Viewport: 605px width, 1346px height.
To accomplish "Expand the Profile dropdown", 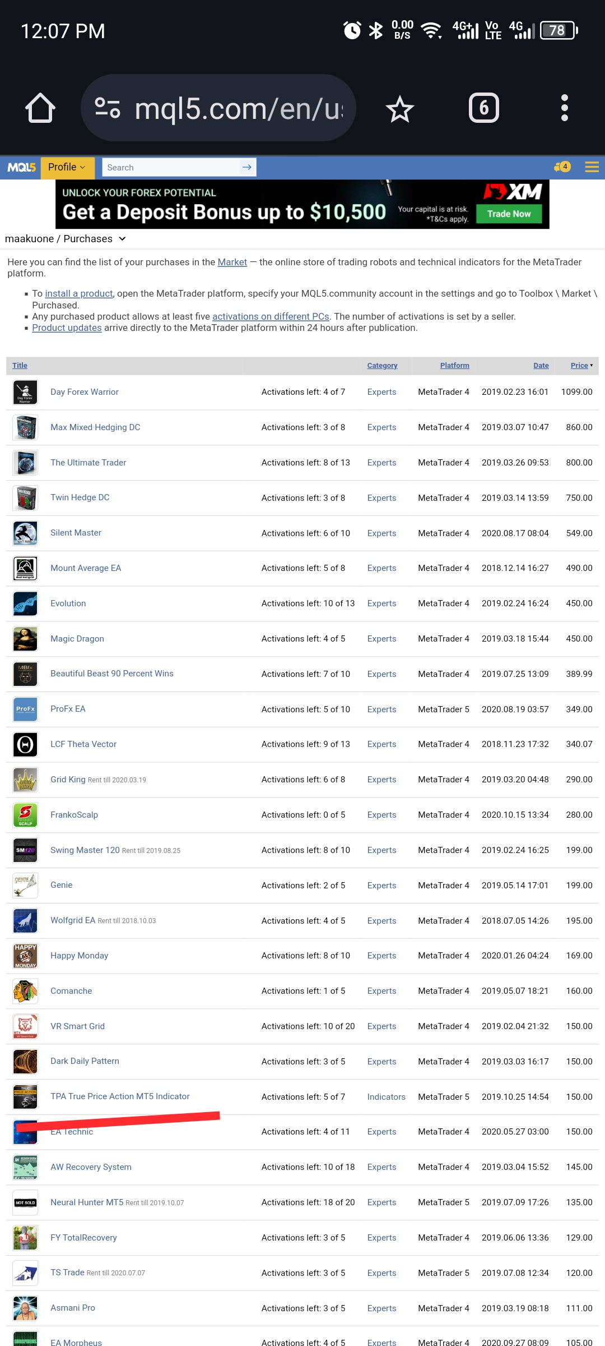I will [67, 167].
